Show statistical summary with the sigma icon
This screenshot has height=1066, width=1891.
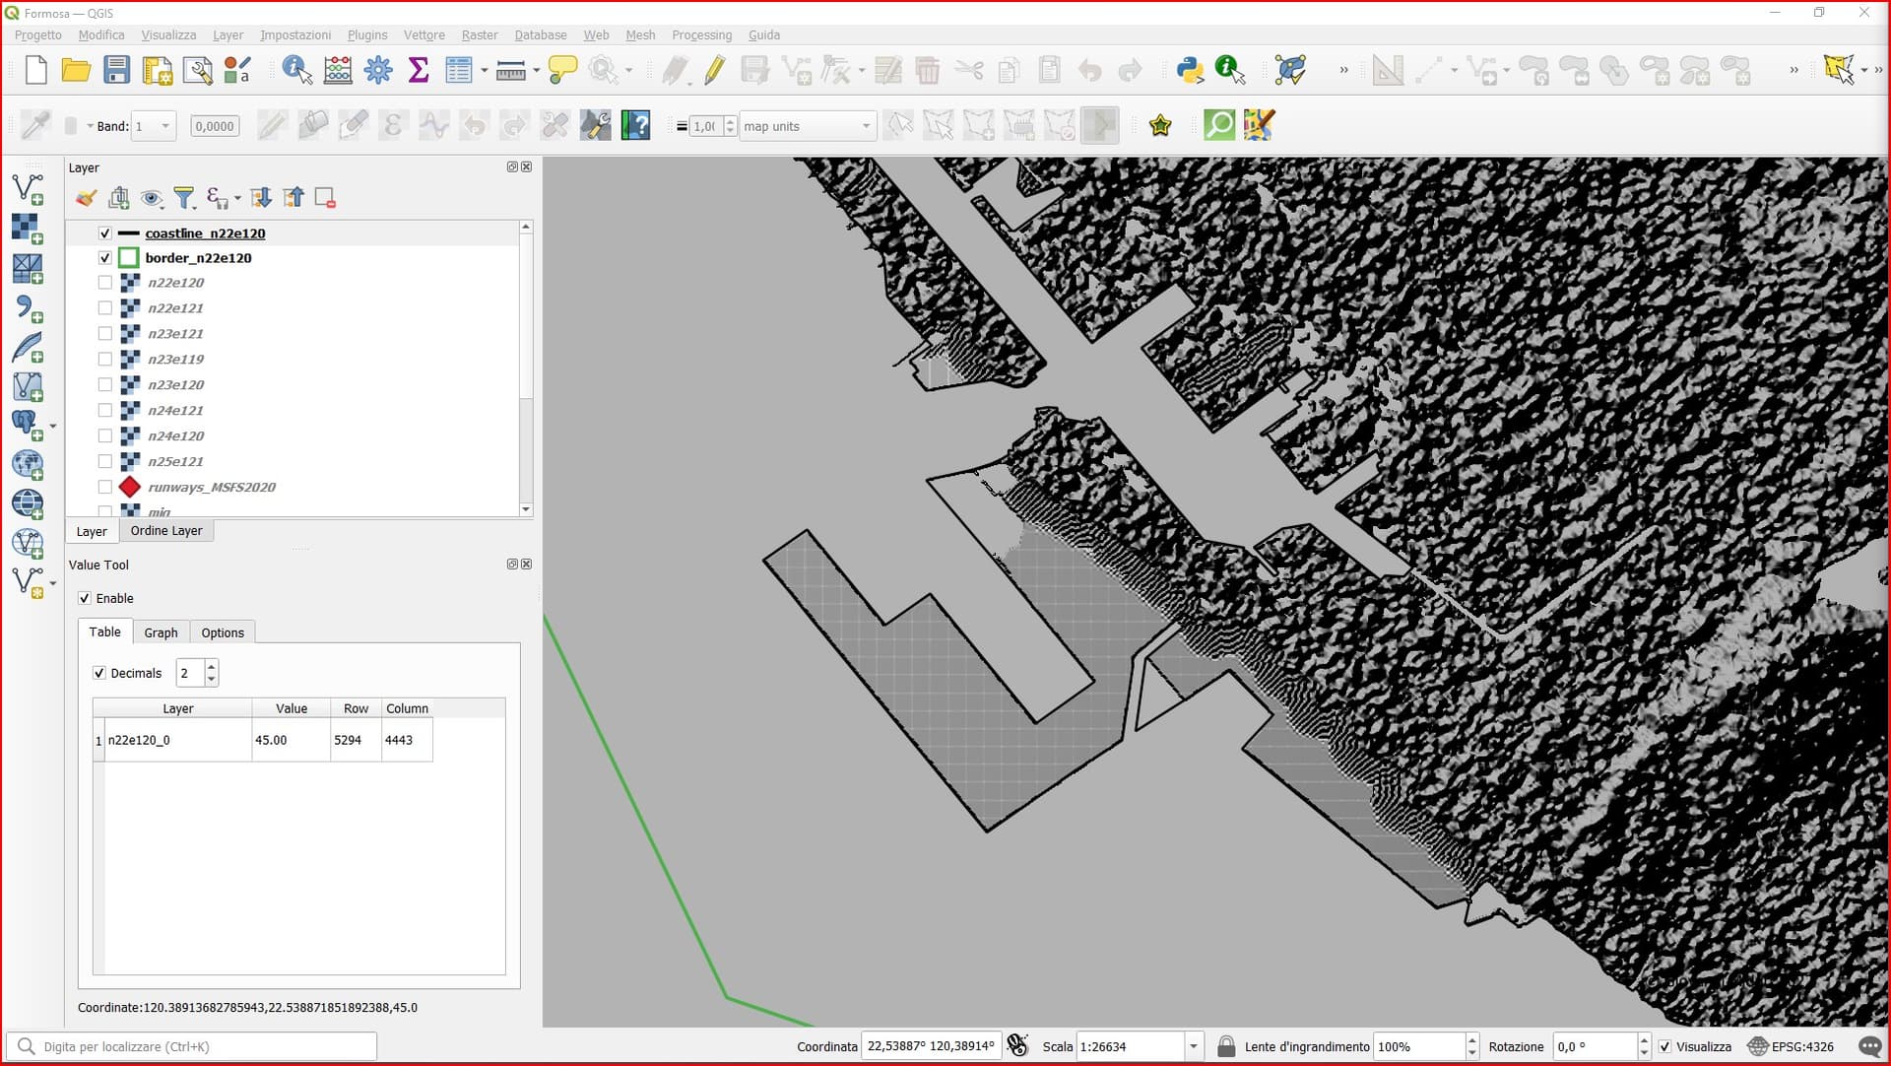coord(419,70)
